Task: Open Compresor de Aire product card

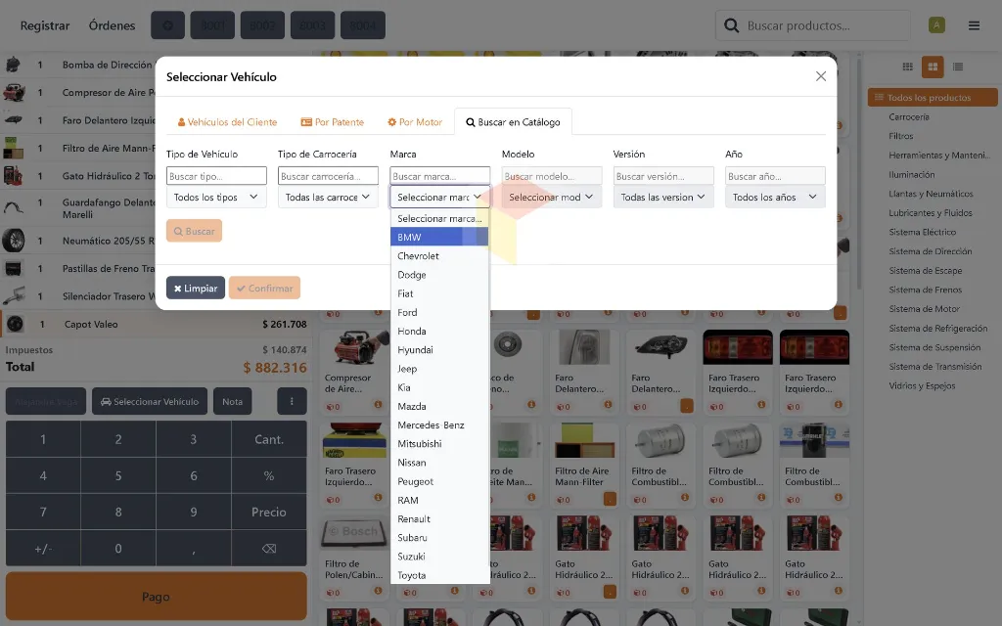Action: tap(353, 371)
